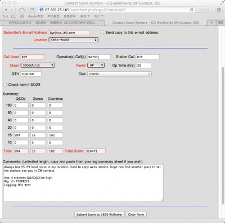This screenshot has width=225, height=223.
Task: Click the 15 band QSOs field with 994
Action: [x=21, y=135]
